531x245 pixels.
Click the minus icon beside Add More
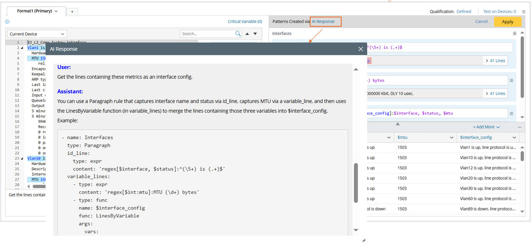click(520, 127)
